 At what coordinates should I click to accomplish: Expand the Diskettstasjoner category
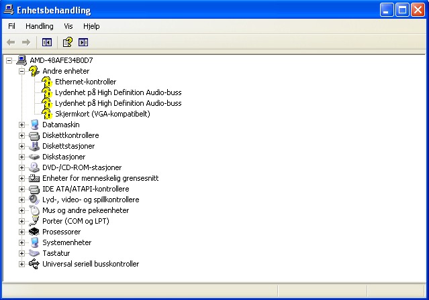point(21,146)
